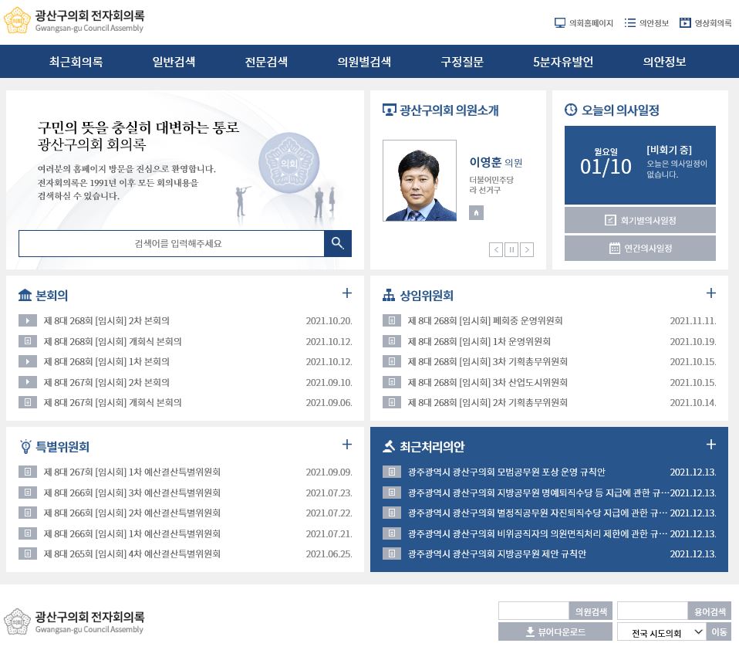Expand the 최근처리의안 section with plus

click(x=710, y=444)
